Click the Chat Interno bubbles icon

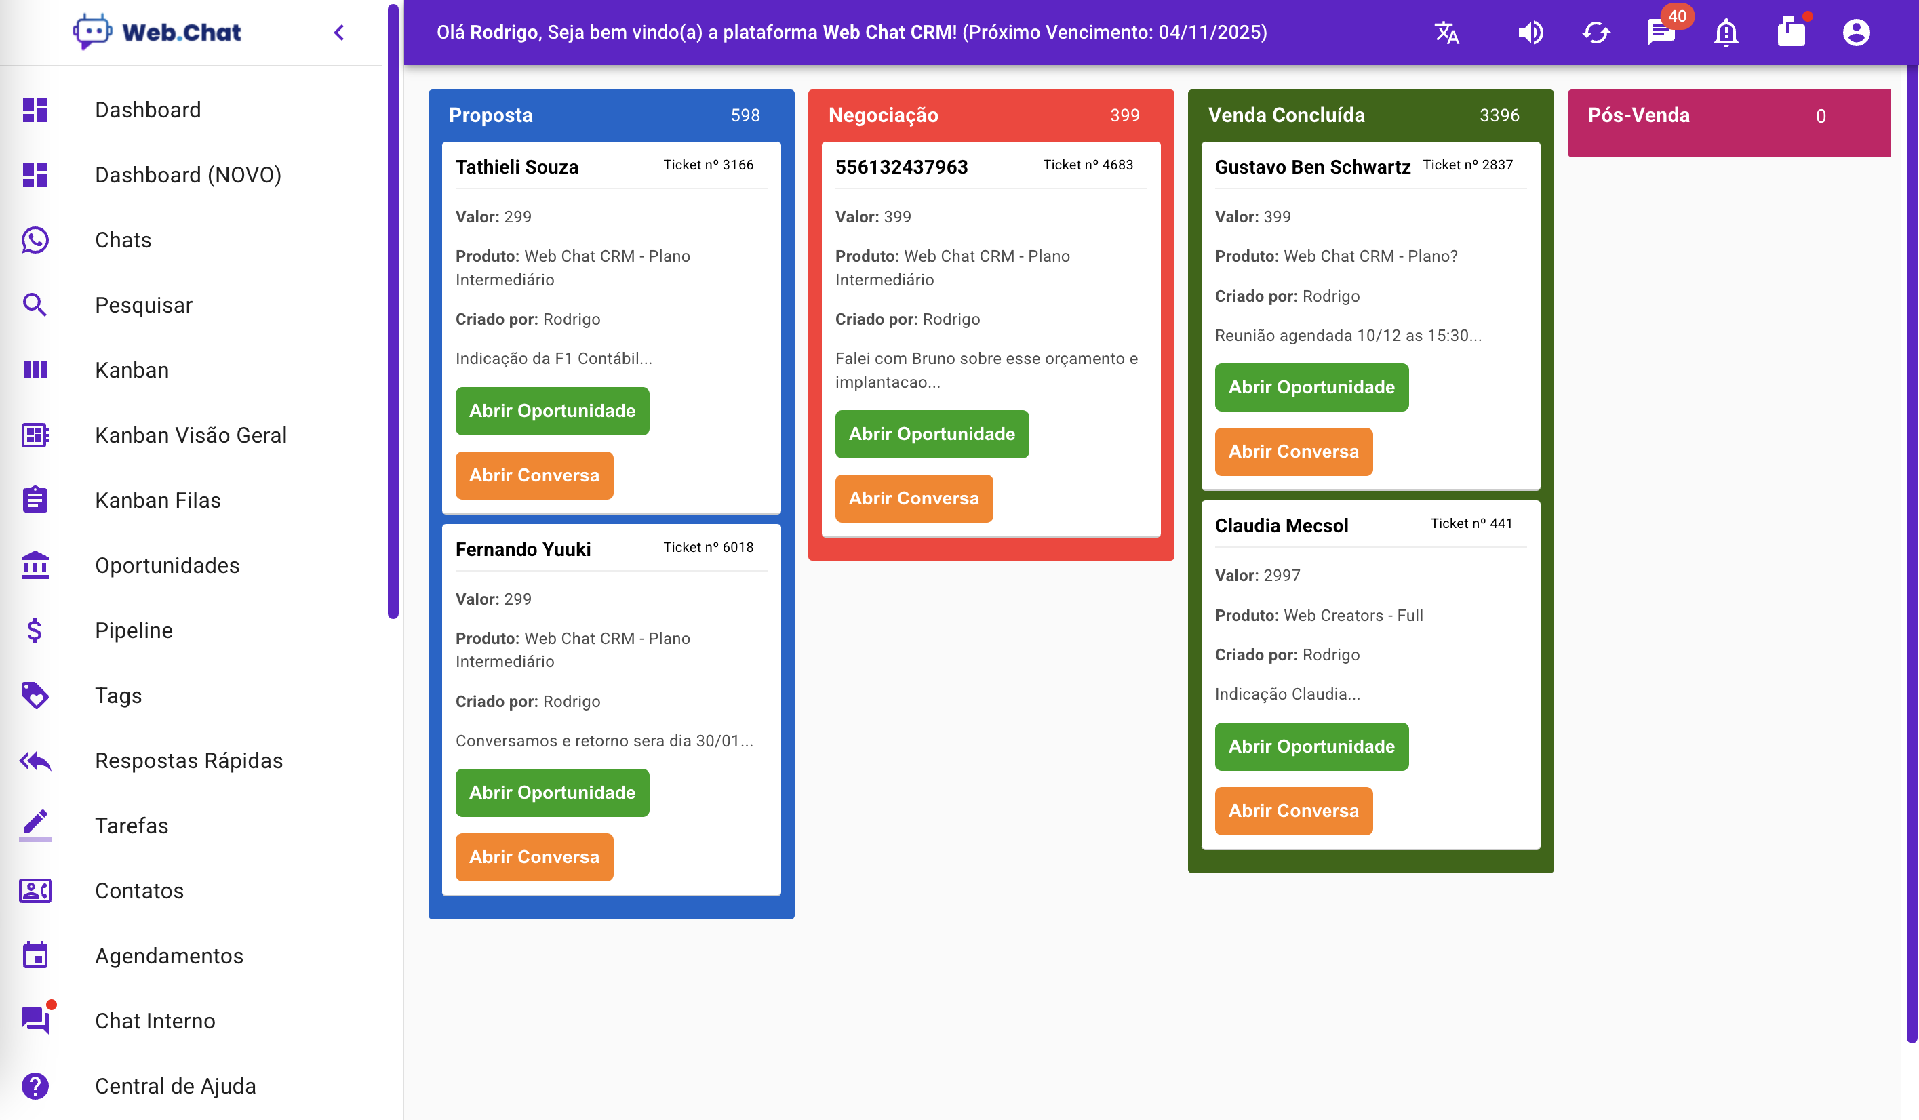point(37,1019)
